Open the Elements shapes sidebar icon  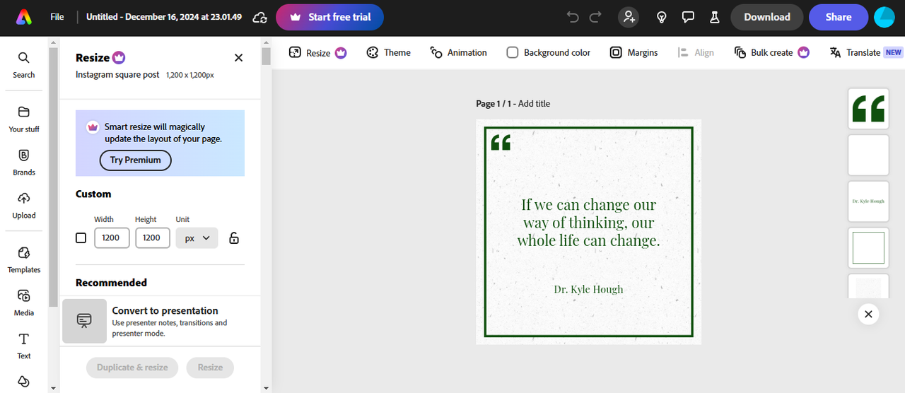23,381
